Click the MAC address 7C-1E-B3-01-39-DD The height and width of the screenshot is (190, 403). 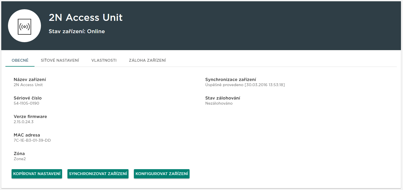coord(32,140)
